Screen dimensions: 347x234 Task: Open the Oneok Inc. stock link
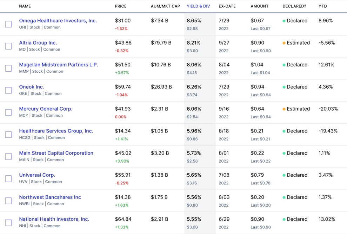[32, 87]
